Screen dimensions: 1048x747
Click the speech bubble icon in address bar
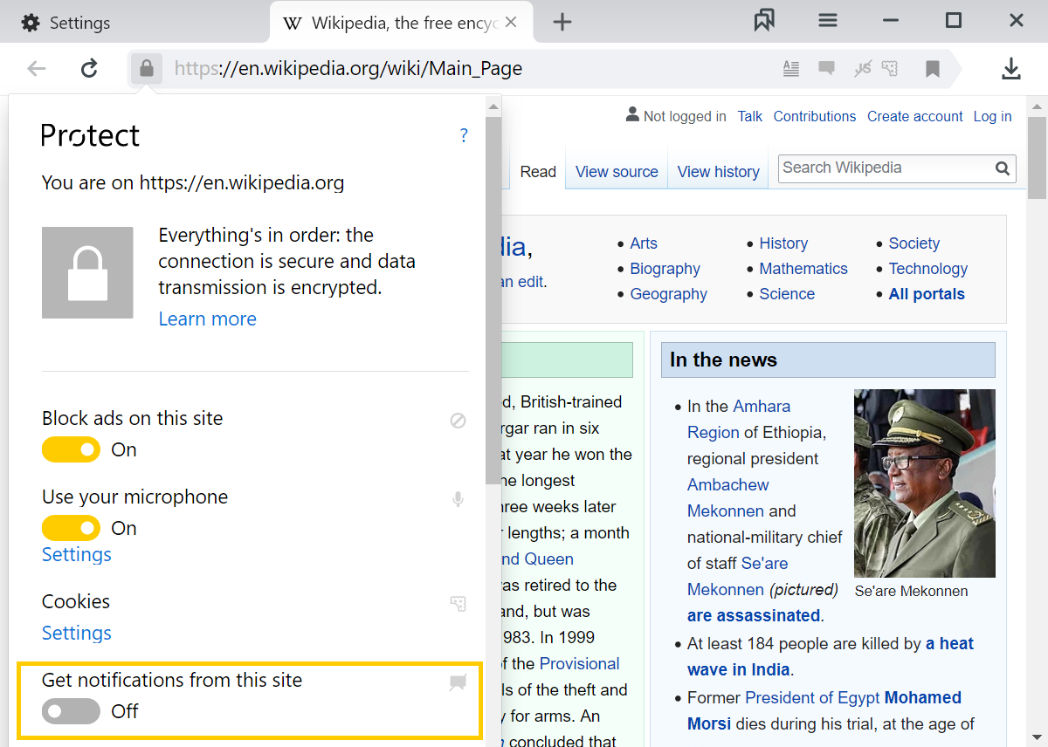coord(826,68)
